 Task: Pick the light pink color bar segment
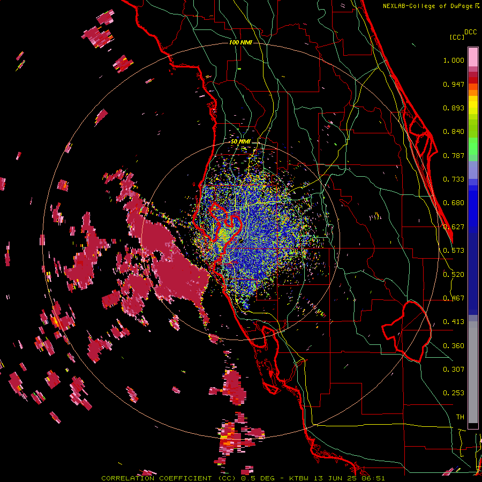pos(473,57)
